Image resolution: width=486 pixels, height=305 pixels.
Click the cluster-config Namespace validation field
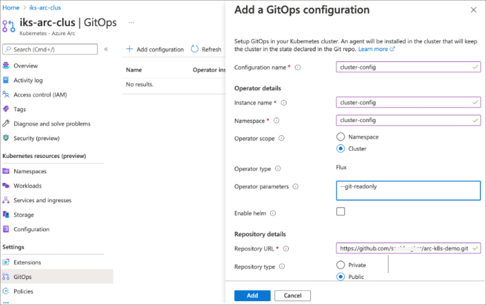point(408,120)
